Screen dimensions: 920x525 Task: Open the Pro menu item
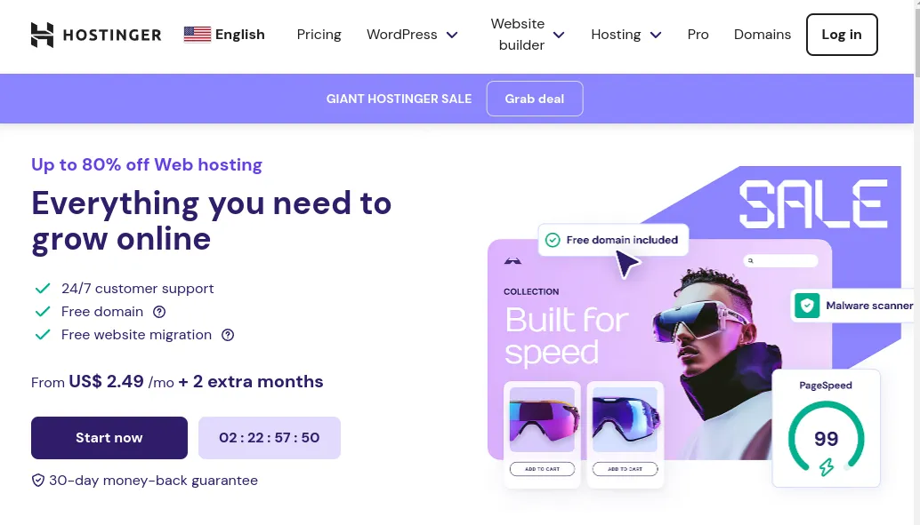[x=698, y=35]
